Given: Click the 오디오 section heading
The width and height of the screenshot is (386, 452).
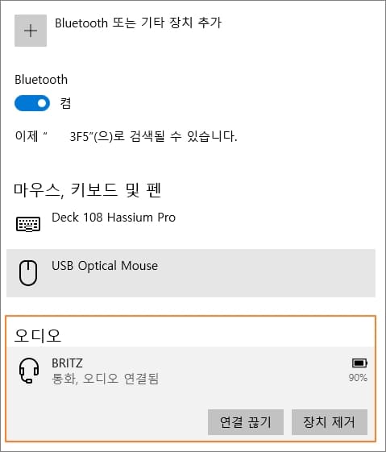Looking at the screenshot, I should 38,335.
